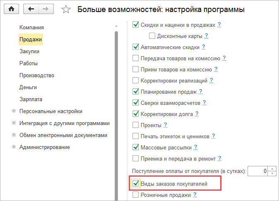Enable the Проекты checkbox
This screenshot has height=201, width=279.
click(x=135, y=125)
